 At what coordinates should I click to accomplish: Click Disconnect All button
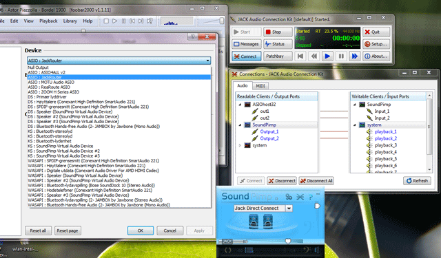[x=316, y=181]
